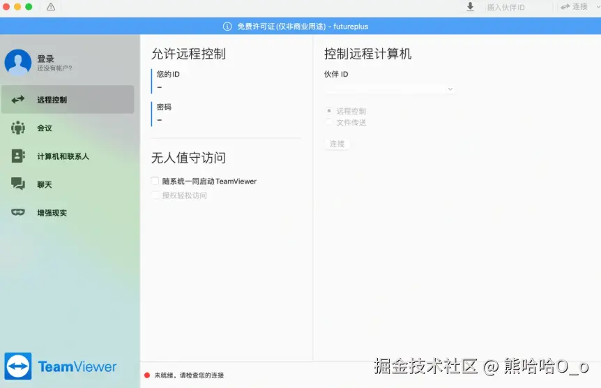
Task: Click the info icon in blue license banner
Action: point(227,27)
